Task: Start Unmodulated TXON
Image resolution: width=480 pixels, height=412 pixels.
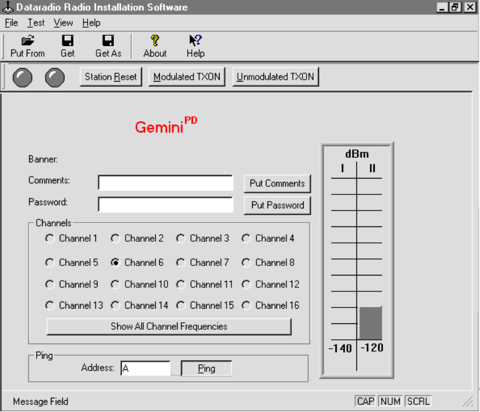Action: 275,77
